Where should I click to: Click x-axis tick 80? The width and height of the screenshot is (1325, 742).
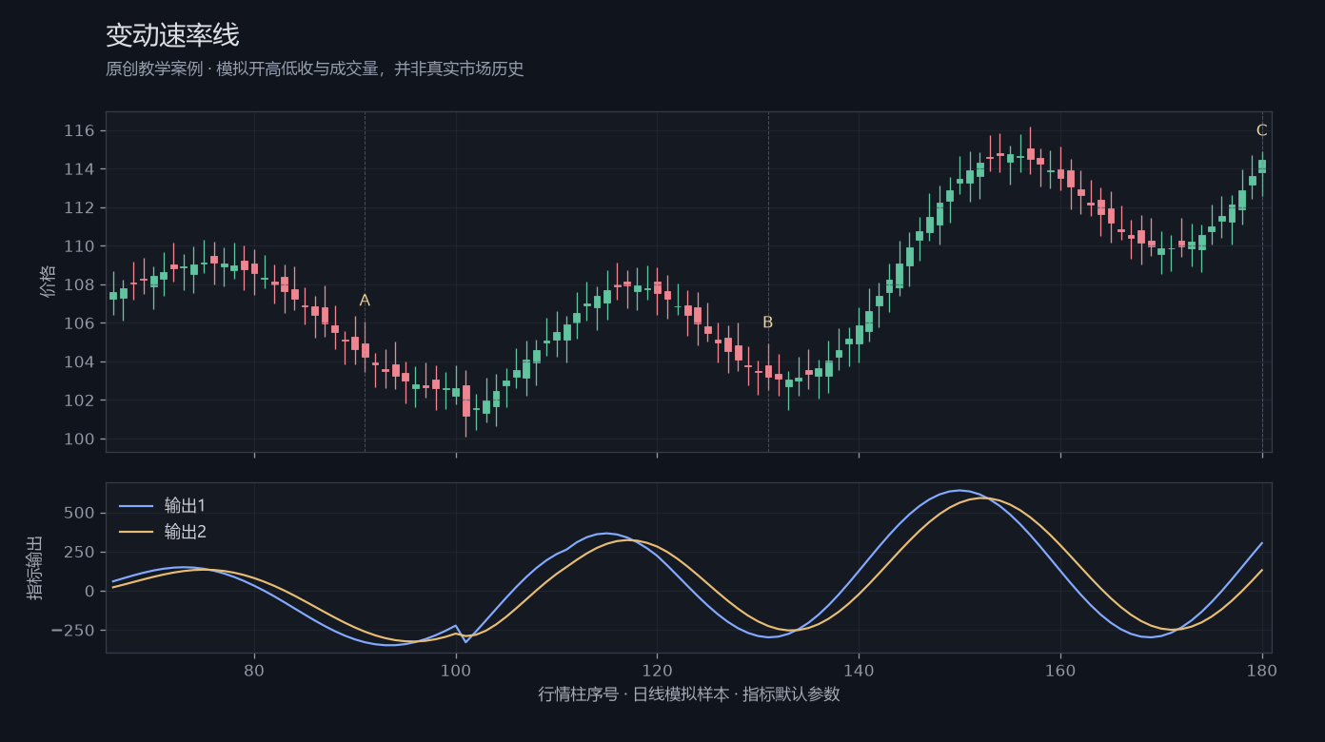click(254, 670)
